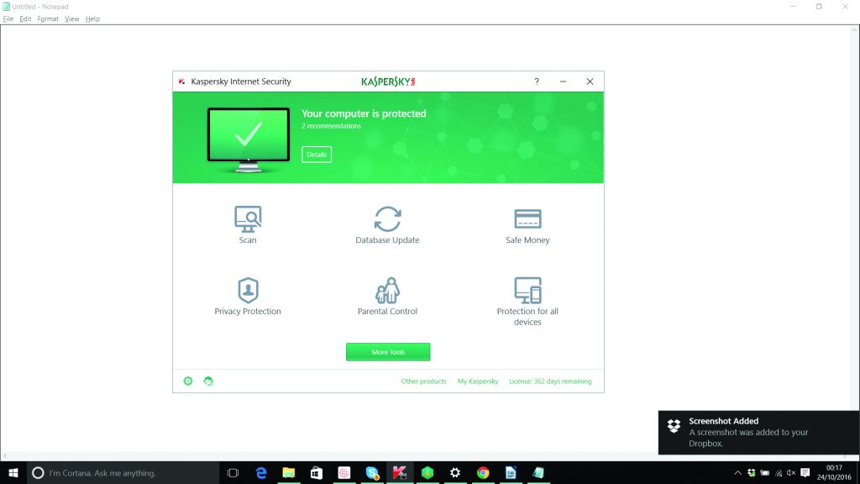
Task: Click the 2 recommendations text
Action: tap(331, 126)
